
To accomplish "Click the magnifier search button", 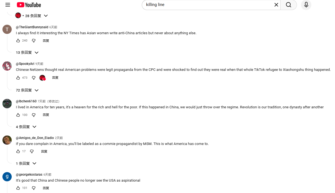I will (x=288, y=5).
